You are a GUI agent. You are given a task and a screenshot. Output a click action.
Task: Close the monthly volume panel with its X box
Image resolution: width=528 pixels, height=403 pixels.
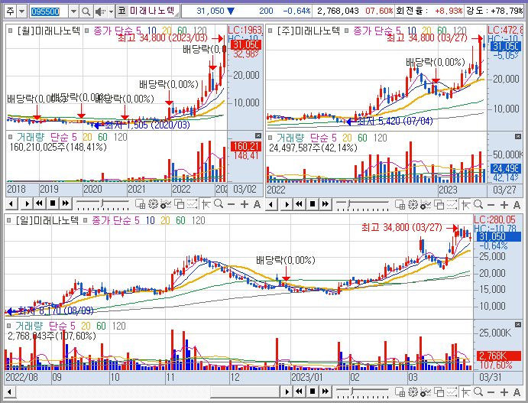(258, 135)
